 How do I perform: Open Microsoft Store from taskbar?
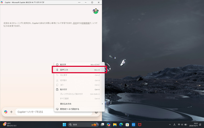127,125
